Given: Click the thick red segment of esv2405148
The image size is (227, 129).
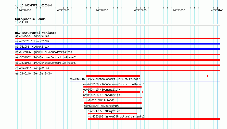Looking at the screenshot, I should click(113, 76).
